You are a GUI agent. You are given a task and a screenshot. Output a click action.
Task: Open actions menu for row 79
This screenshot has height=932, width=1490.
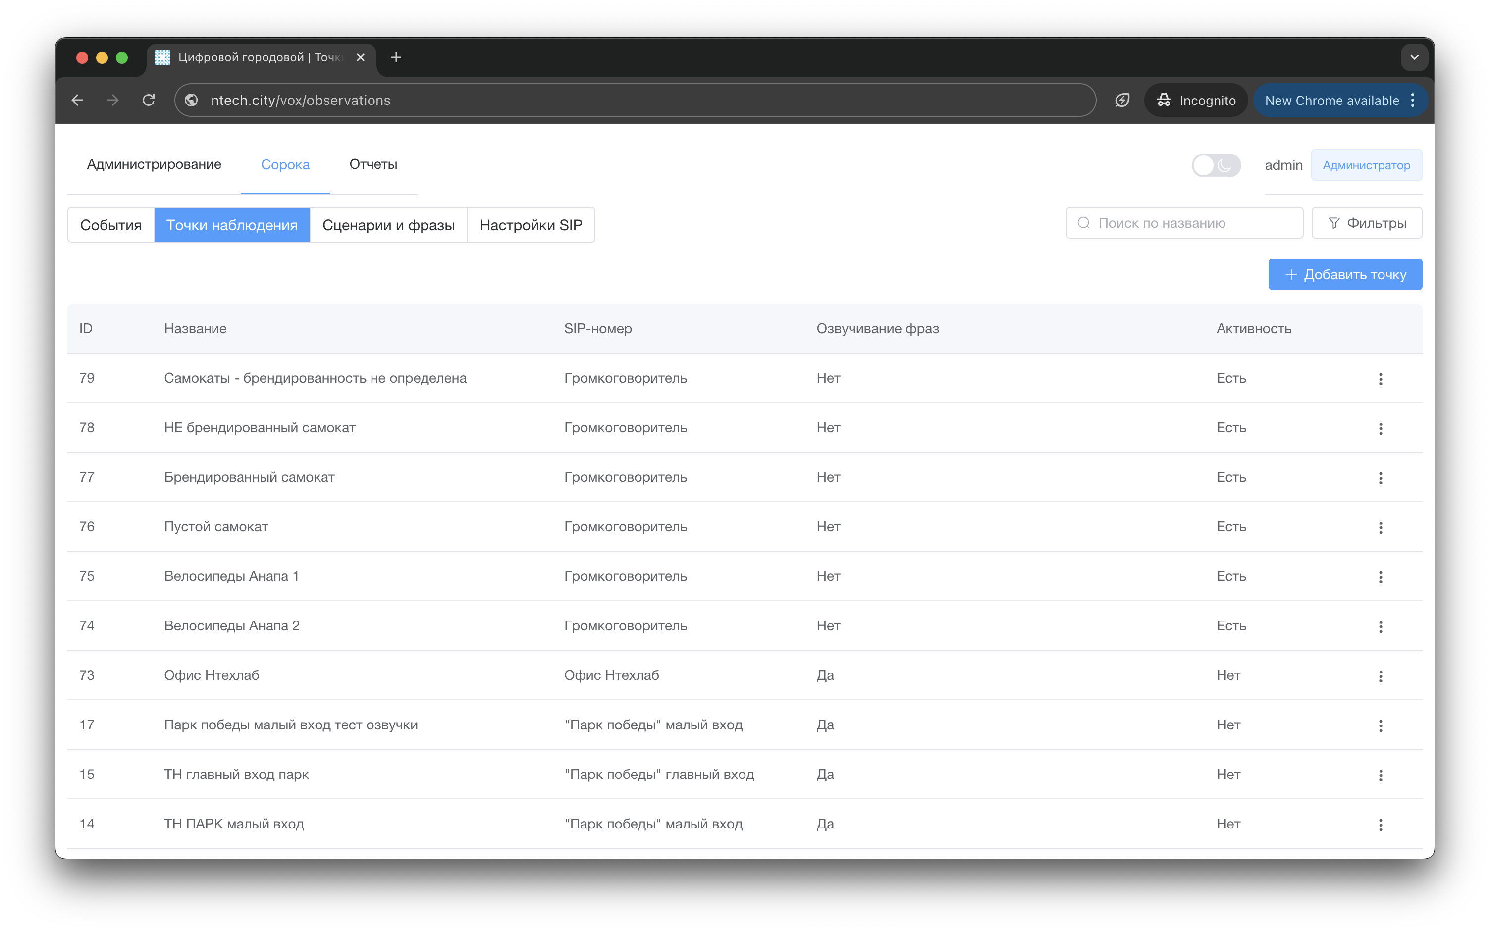pyautogui.click(x=1380, y=379)
